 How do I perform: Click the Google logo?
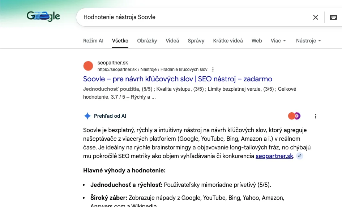point(43,16)
